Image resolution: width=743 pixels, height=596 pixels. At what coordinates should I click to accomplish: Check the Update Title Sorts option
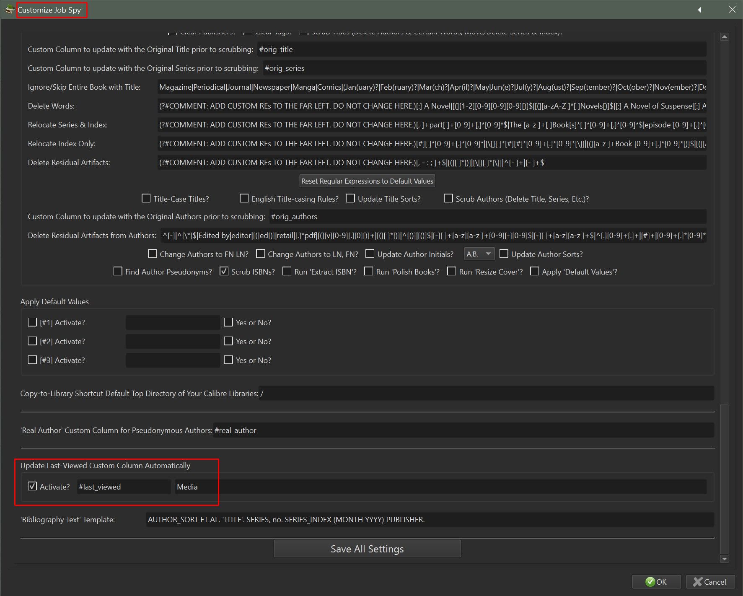350,199
